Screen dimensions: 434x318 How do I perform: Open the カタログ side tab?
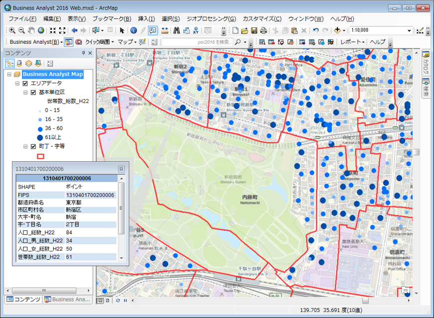[426, 63]
